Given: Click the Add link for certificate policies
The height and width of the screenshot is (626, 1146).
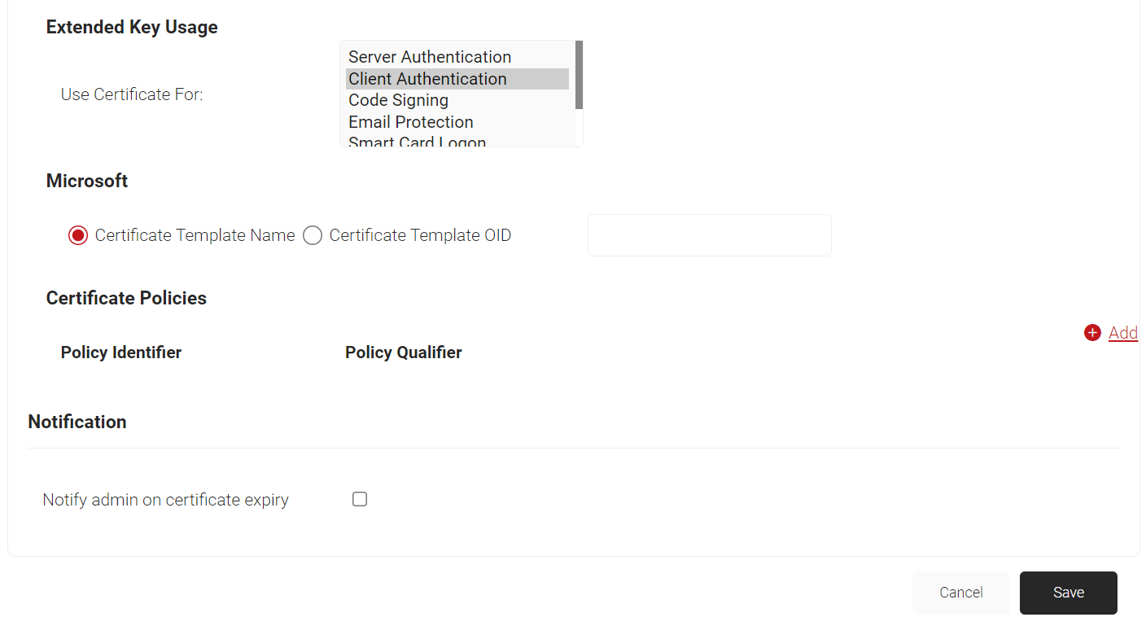Looking at the screenshot, I should point(1123,333).
